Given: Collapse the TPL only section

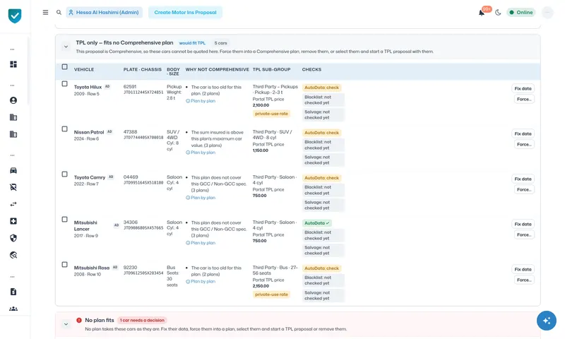Looking at the screenshot, I should pyautogui.click(x=66, y=47).
